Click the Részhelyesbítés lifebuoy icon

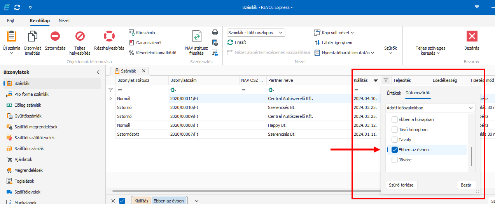[109, 36]
